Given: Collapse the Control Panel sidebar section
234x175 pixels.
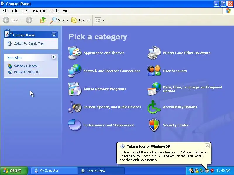Looking at the screenshot, I should (x=54, y=34).
